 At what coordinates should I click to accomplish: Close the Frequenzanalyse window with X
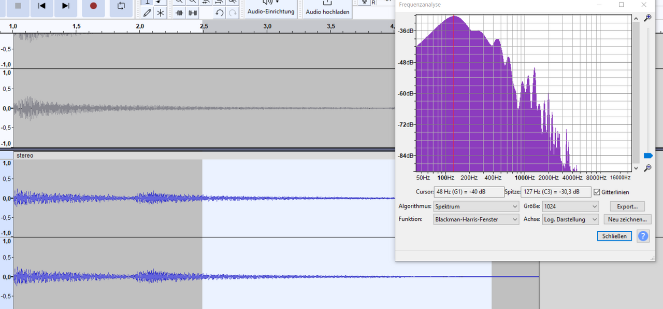point(644,5)
